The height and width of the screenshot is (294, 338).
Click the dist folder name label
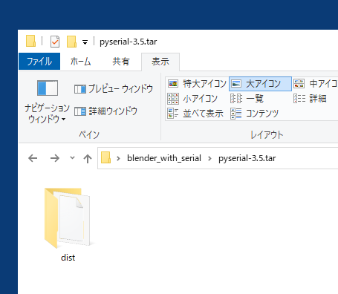68,258
